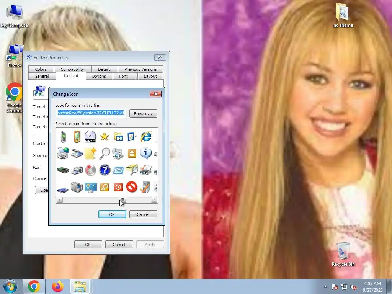The image size is (392, 294).
Task: Click the muted volume tray icon
Action: (353, 287)
